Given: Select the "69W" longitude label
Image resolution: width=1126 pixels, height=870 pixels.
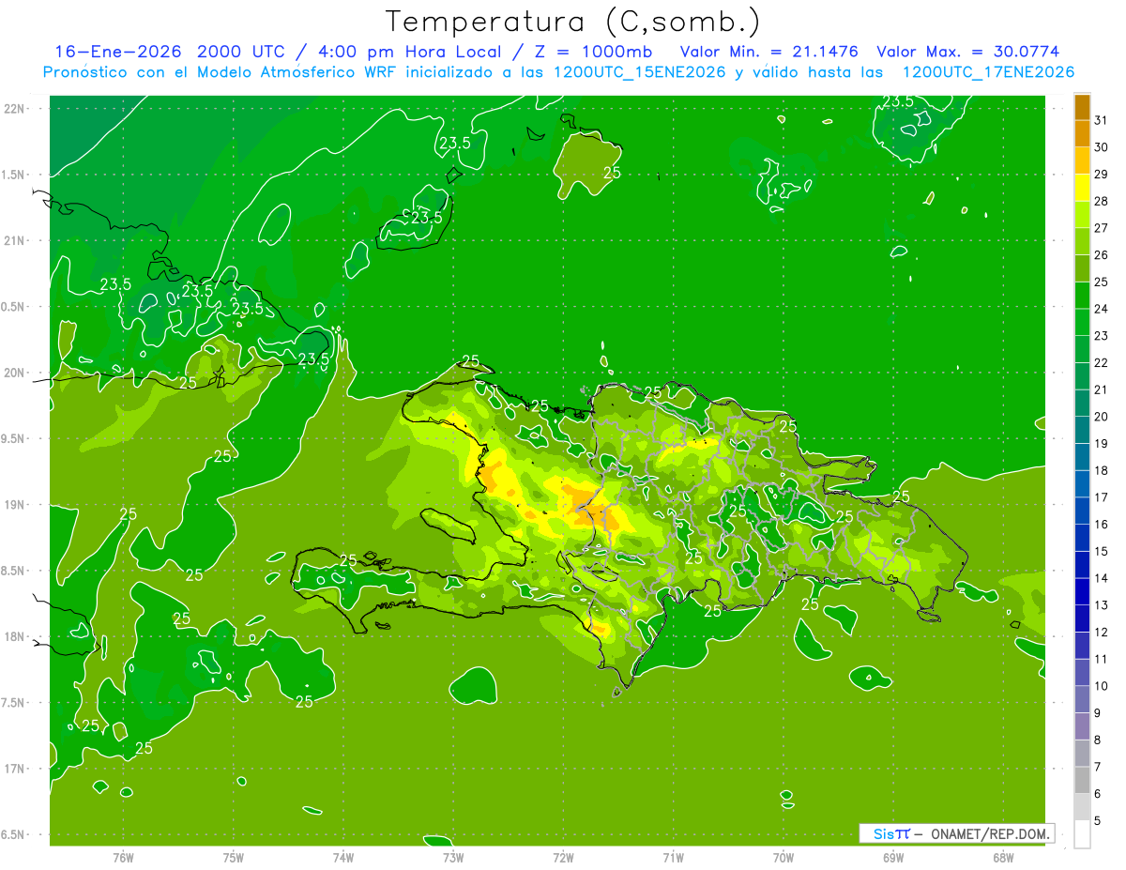Looking at the screenshot, I should pyautogui.click(x=893, y=857).
